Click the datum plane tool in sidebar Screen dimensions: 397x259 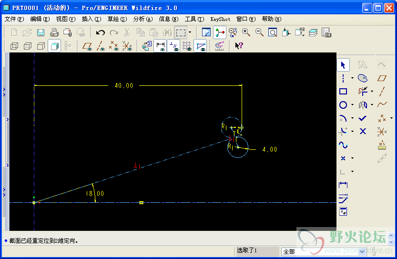[x=382, y=78]
